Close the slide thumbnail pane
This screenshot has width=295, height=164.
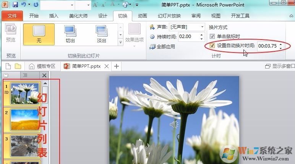(x=44, y=75)
